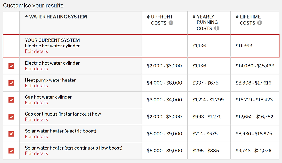The image size is (282, 163).
Task: Uncheck the Electric hot water cylinder checkbox
Action: click(11, 66)
